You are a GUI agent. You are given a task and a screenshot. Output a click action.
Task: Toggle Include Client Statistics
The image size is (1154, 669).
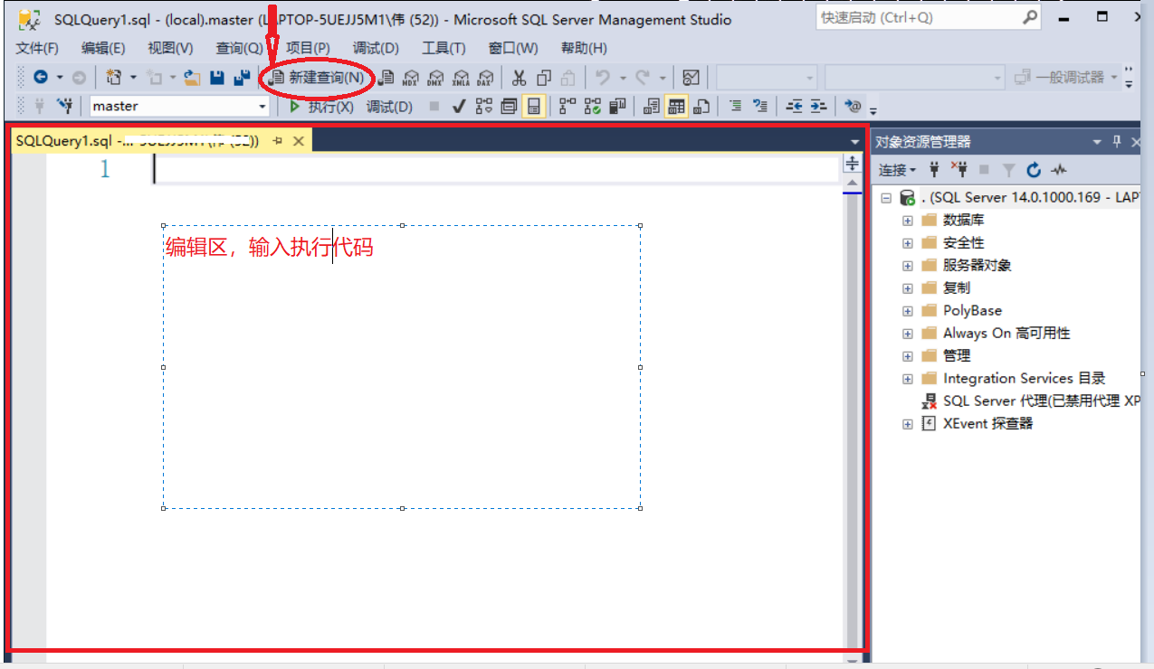point(617,106)
